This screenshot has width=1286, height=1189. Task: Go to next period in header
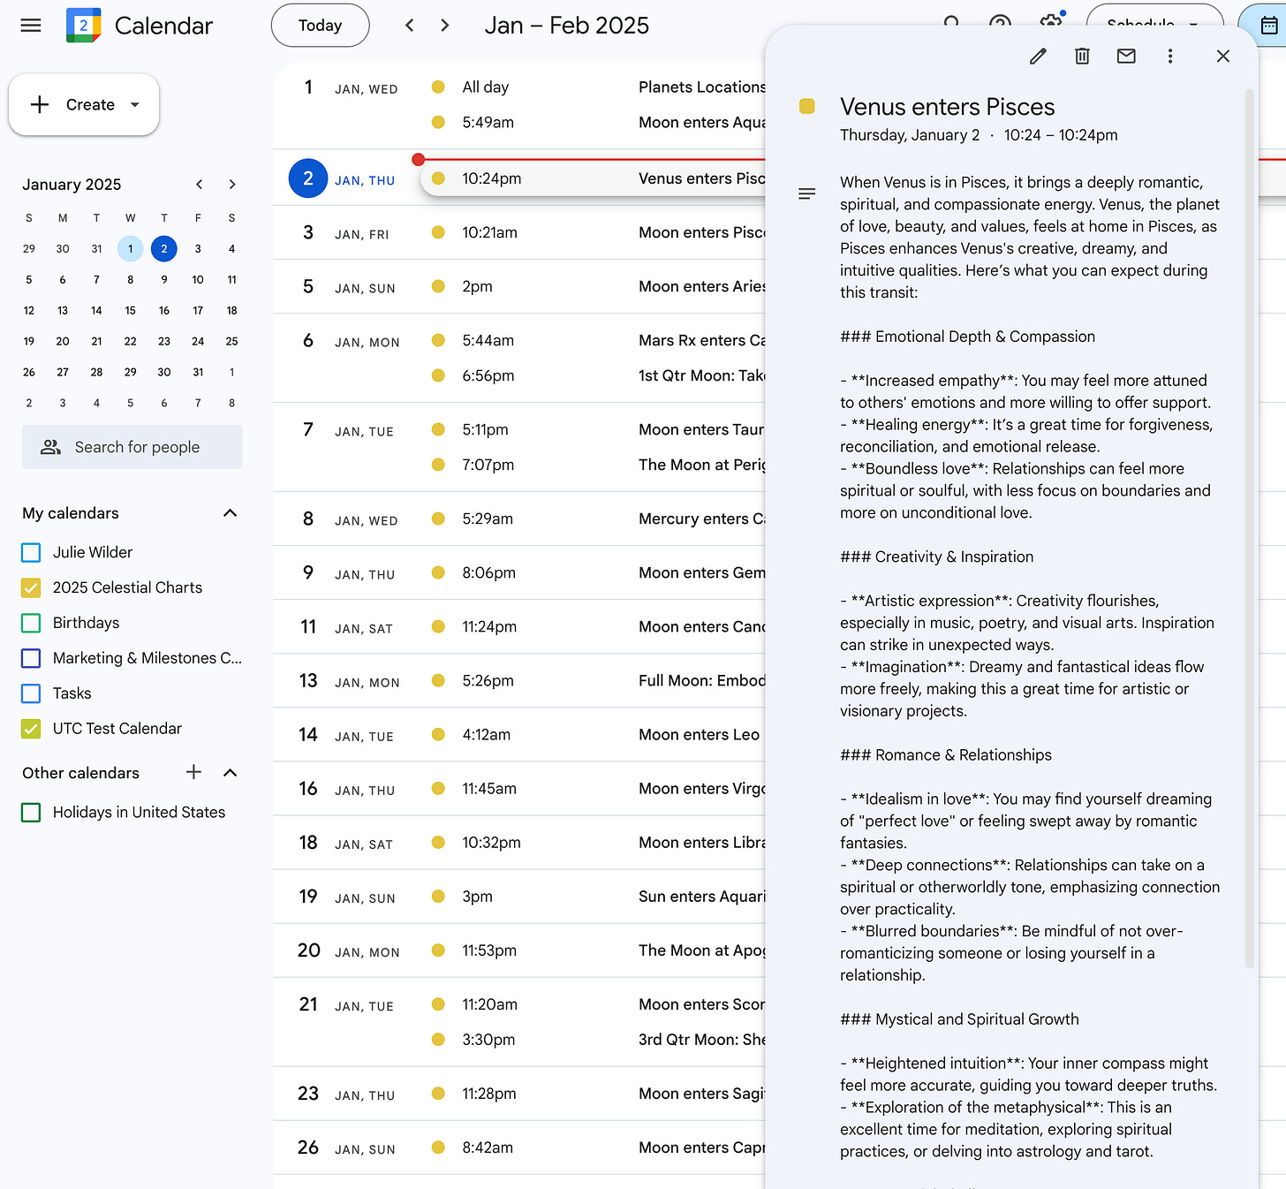(x=445, y=26)
